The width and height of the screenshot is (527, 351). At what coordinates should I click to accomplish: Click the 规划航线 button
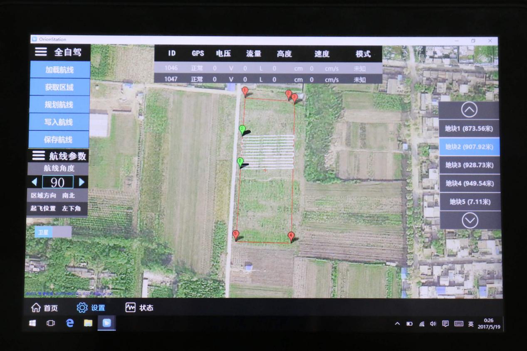click(x=59, y=105)
